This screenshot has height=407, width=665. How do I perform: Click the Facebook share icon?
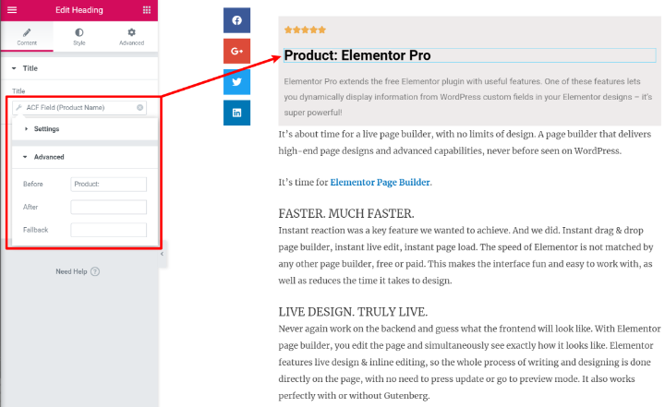(x=237, y=20)
